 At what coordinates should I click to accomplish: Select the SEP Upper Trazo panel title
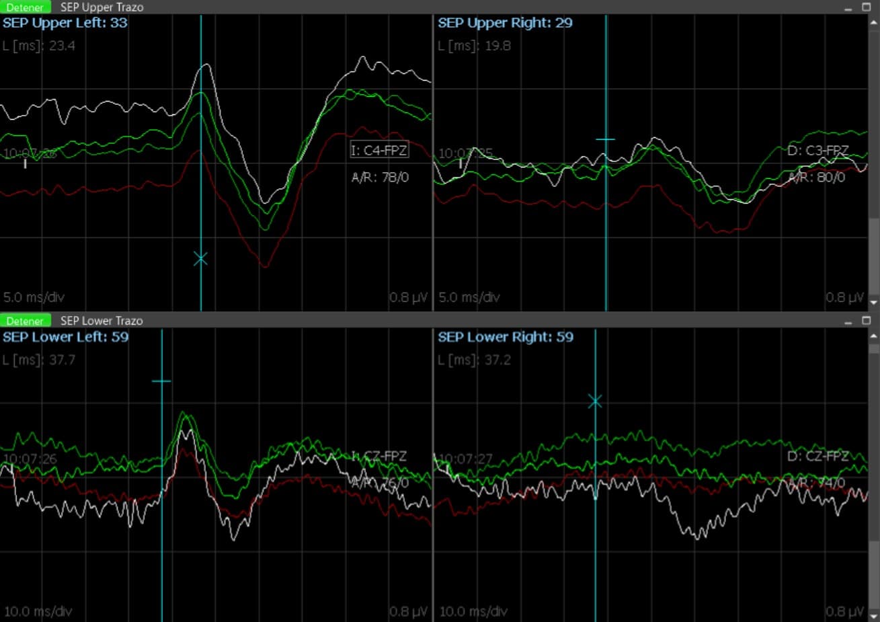102,7
